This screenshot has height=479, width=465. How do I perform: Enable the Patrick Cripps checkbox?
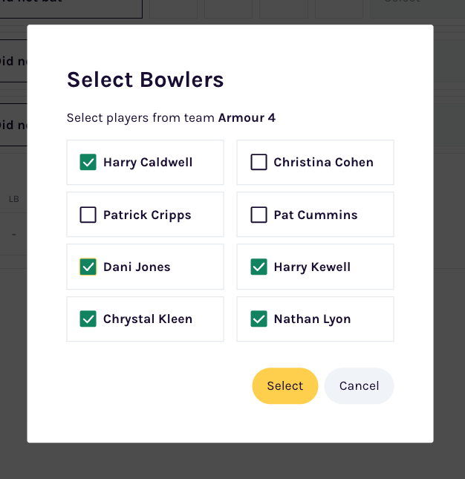(x=88, y=215)
